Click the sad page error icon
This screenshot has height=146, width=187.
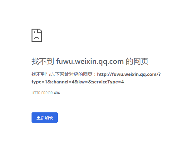pyautogui.click(x=37, y=35)
